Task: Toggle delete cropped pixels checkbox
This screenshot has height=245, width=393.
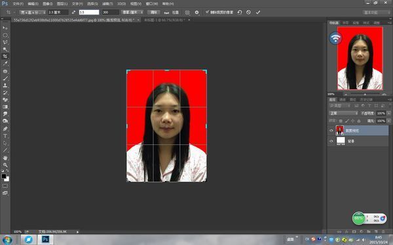Action: point(207,12)
